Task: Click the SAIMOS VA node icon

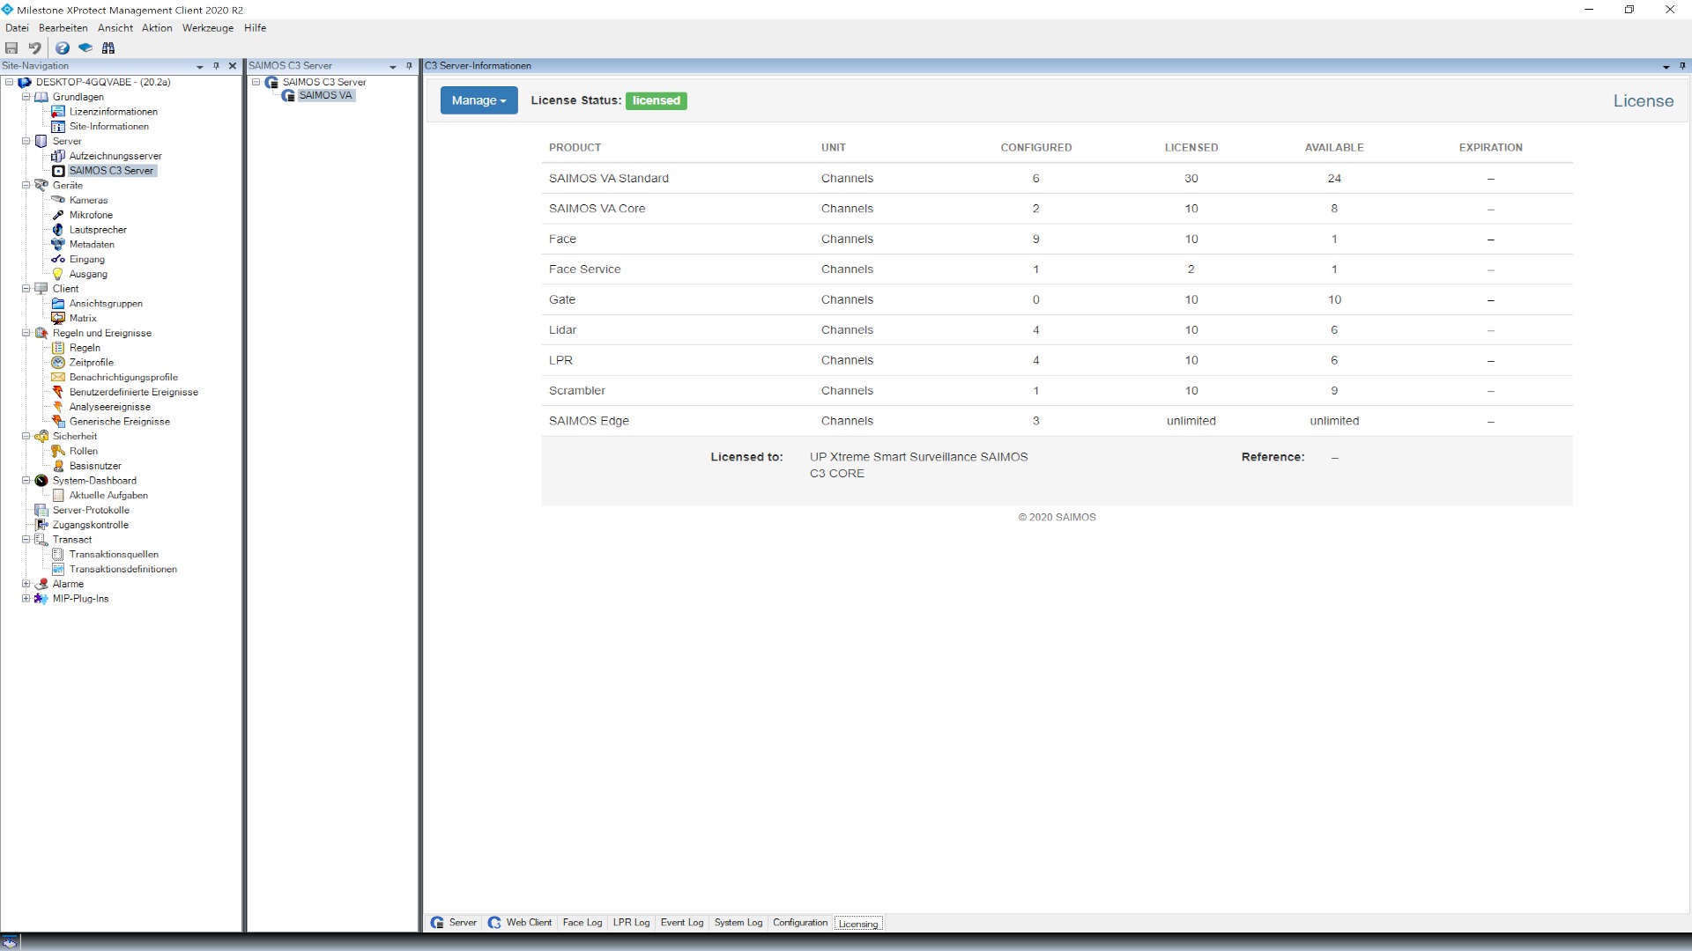Action: [288, 96]
